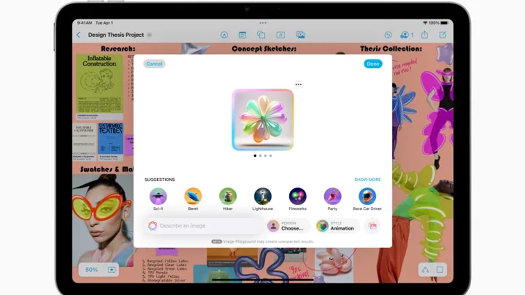Click Show More suggestions link
Image resolution: width=525 pixels, height=295 pixels.
[367, 180]
